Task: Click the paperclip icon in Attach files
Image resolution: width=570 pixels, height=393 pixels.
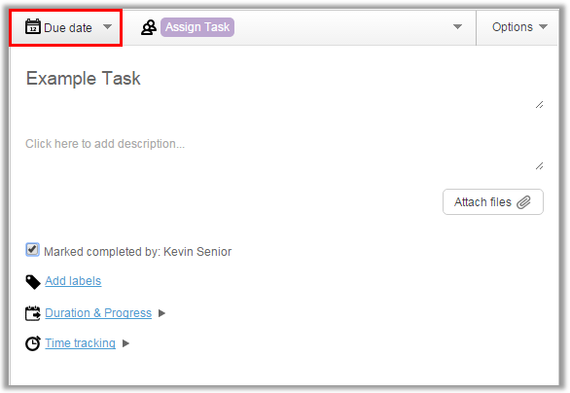Action: coord(524,202)
